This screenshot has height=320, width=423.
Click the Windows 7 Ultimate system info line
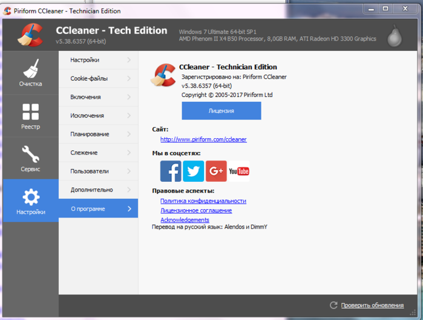(217, 32)
